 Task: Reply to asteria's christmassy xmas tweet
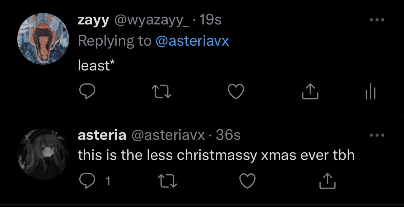click(x=87, y=181)
